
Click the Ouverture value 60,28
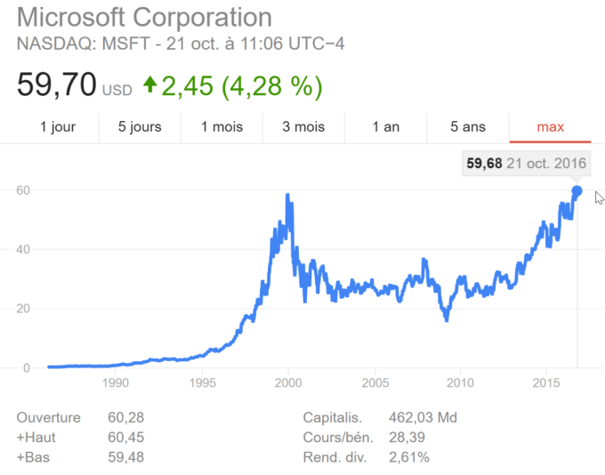tap(125, 417)
